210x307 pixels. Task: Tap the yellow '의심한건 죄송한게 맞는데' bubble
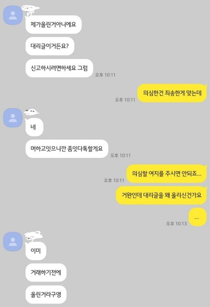(x=172, y=93)
